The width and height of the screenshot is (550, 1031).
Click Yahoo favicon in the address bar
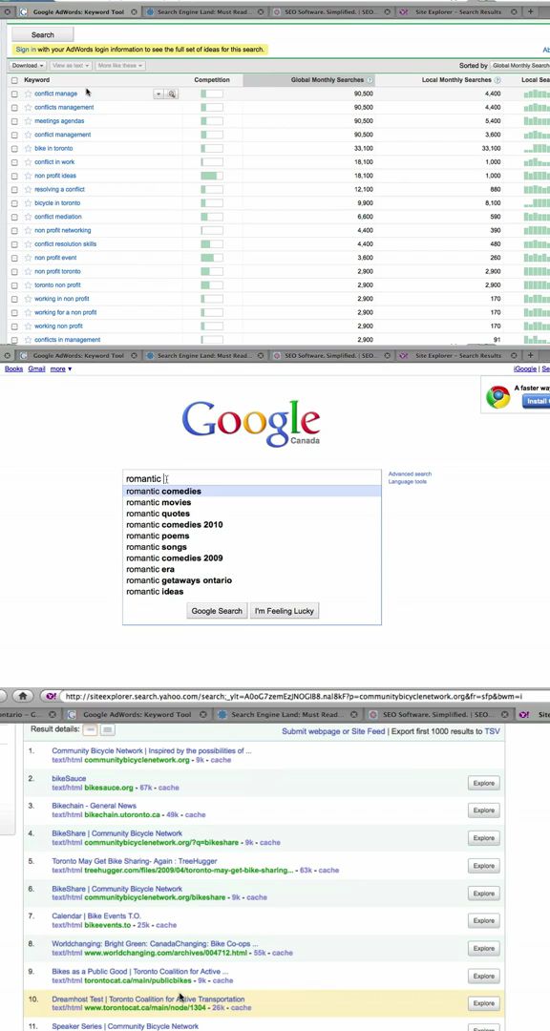tap(50, 696)
